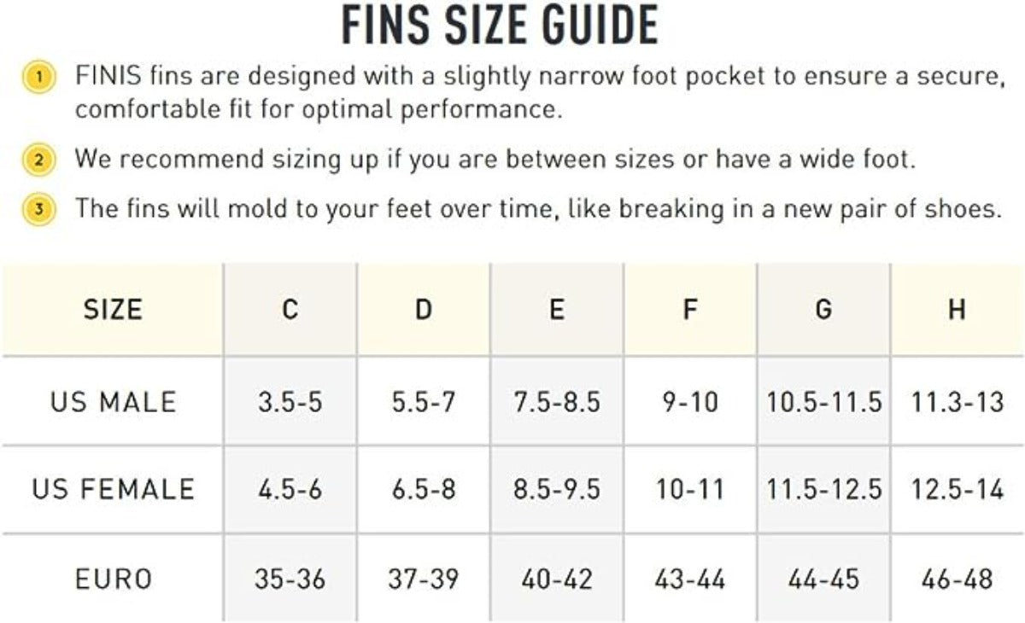Select size H column header

tap(957, 309)
